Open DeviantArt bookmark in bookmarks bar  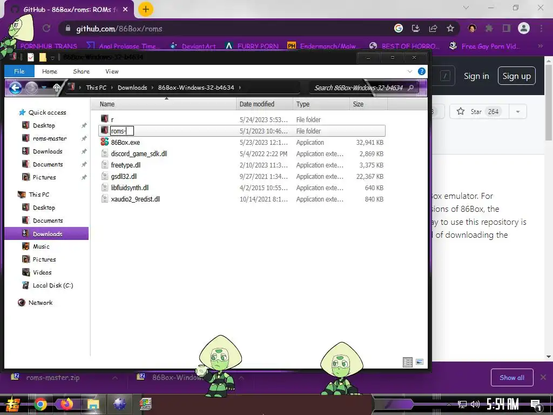point(193,46)
